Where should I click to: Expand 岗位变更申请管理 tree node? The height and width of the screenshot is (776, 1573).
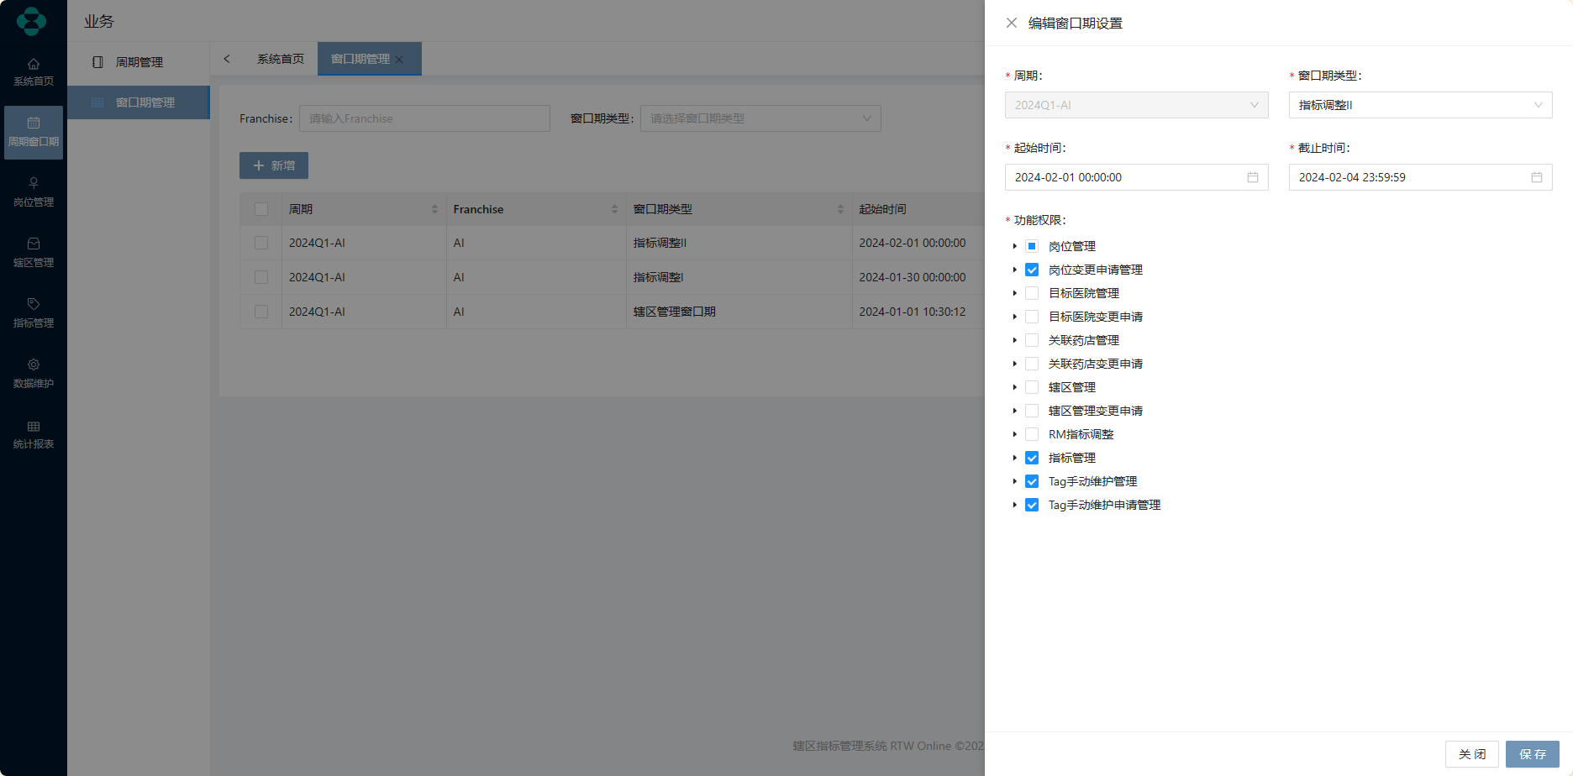pos(1014,270)
